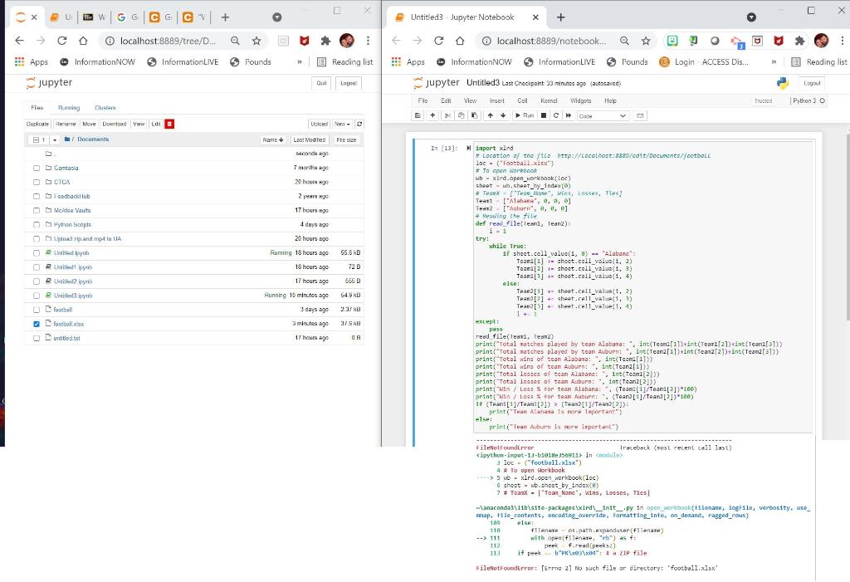Image resolution: width=850 pixels, height=582 pixels.
Task: Refresh the notebook file list
Action: click(360, 123)
